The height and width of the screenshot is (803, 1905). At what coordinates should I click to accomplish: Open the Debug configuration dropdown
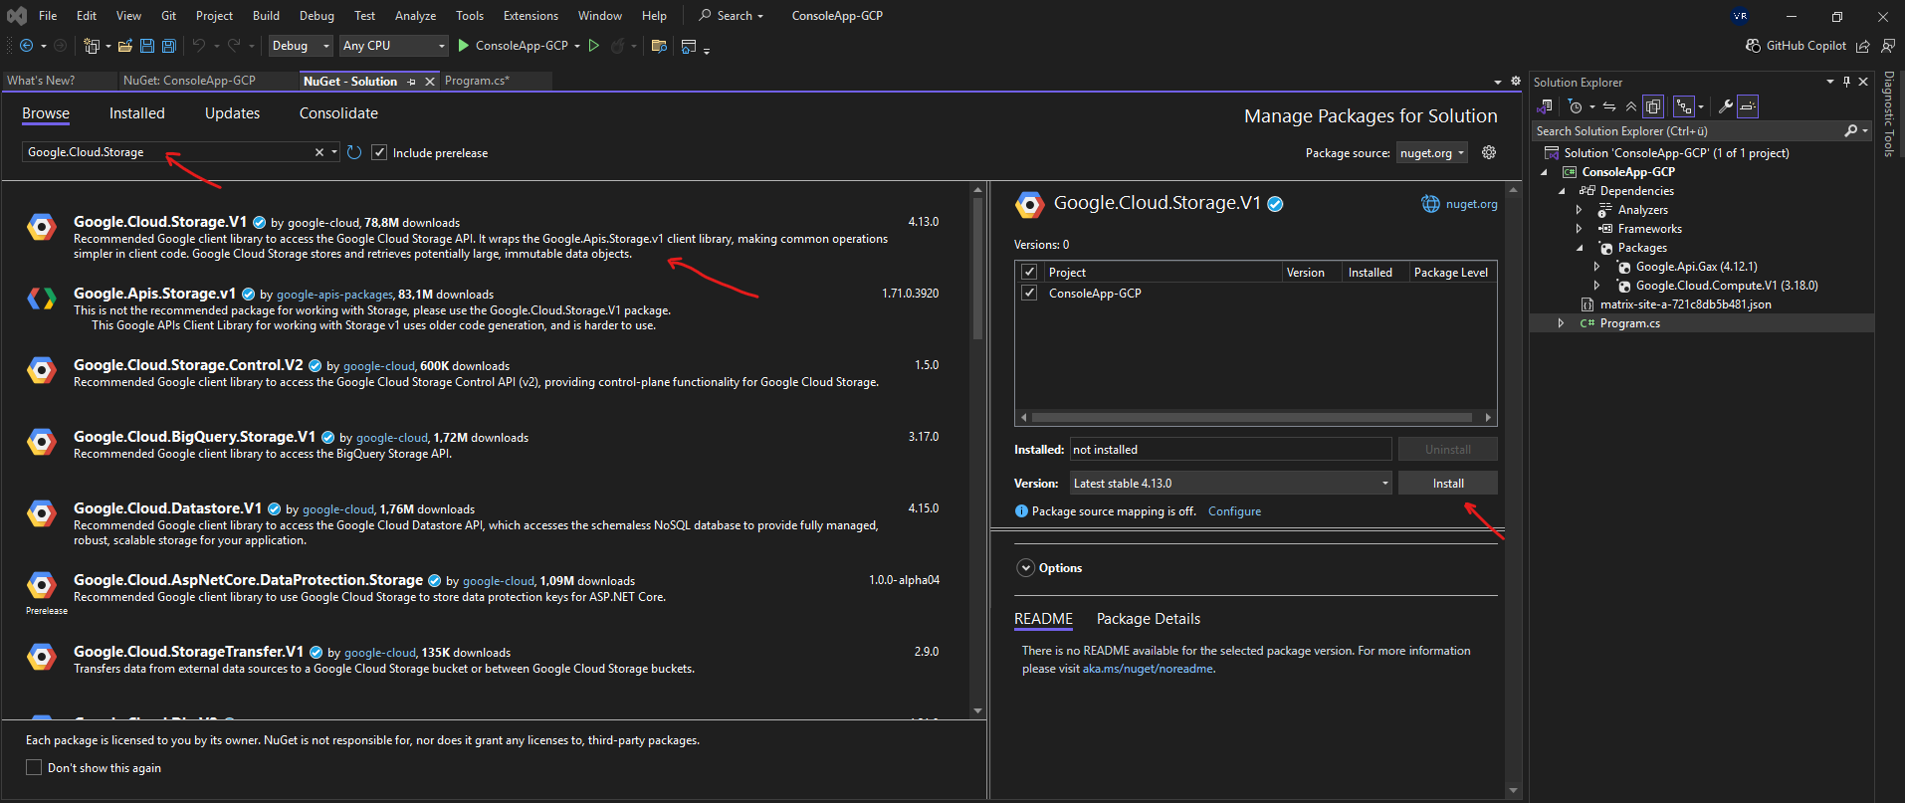(x=301, y=46)
